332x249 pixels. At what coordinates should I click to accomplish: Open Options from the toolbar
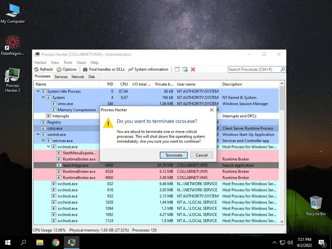pyautogui.click(x=66, y=69)
